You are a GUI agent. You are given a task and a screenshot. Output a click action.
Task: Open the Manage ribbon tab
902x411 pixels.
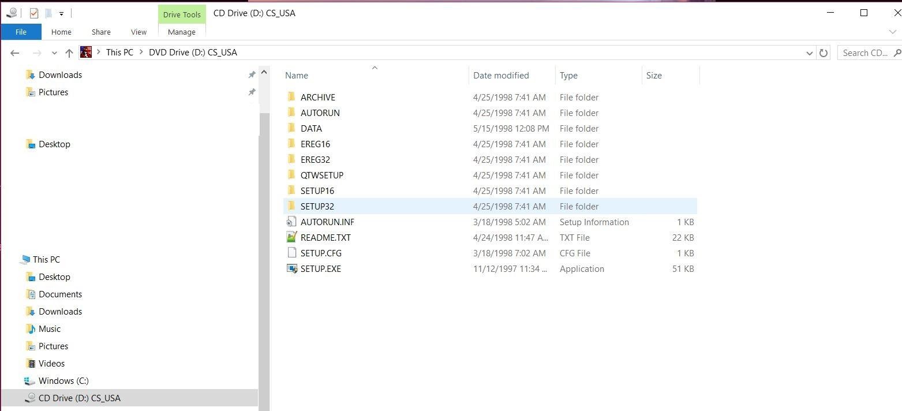tap(182, 32)
